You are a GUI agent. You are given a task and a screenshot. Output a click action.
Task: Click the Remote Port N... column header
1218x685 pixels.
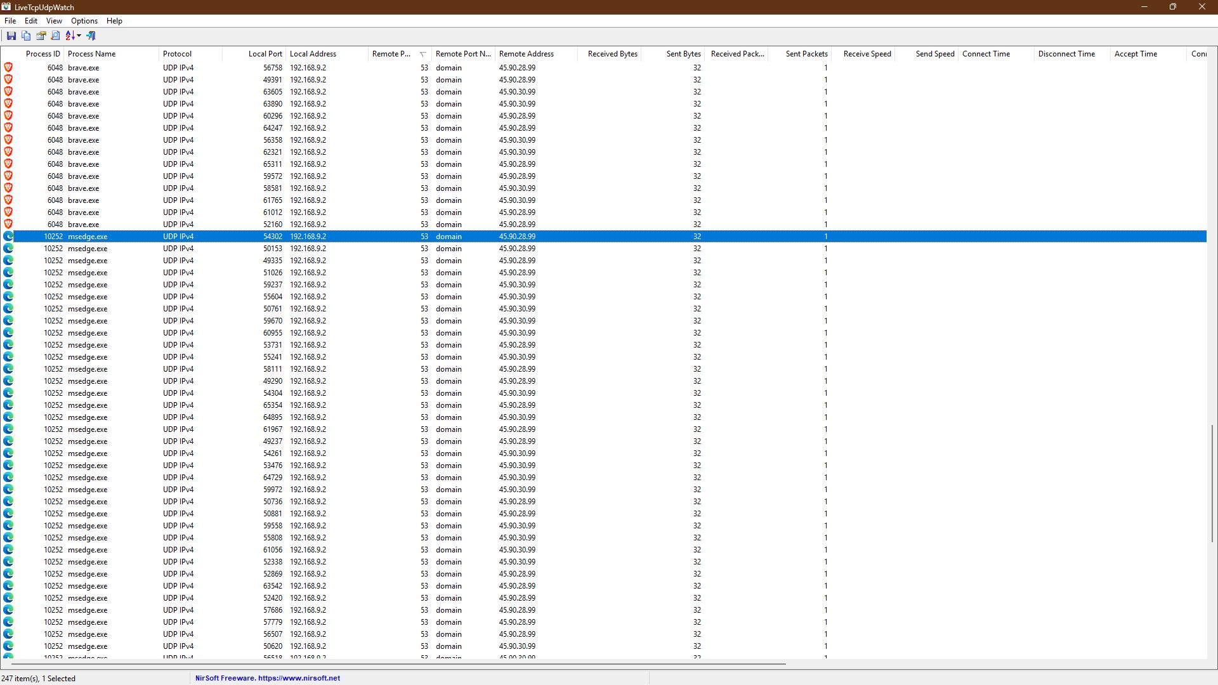pos(463,54)
